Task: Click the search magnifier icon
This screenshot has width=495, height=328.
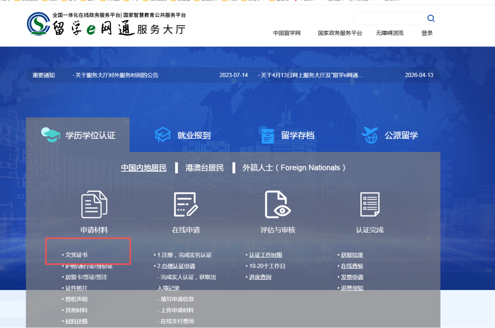Action: [x=431, y=18]
